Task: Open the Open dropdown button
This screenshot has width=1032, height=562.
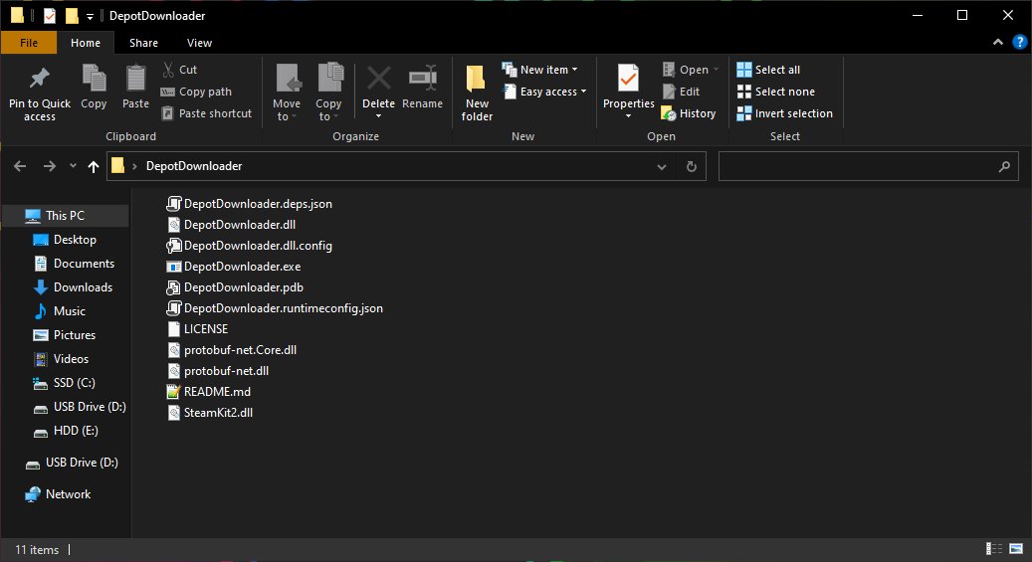Action: click(x=691, y=70)
